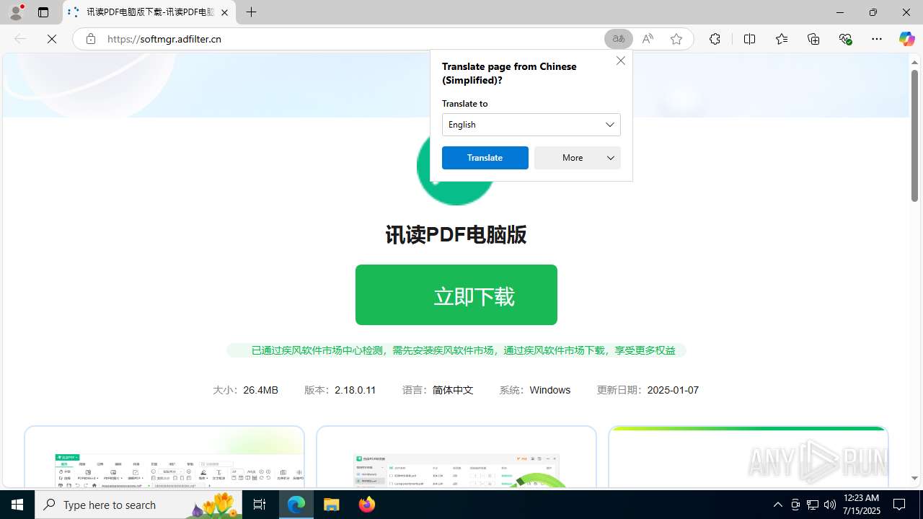Open the clock showing 12:23 AM

click(x=861, y=505)
